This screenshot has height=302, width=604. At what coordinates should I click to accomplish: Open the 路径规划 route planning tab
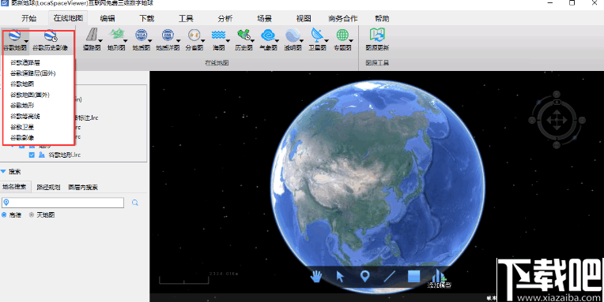(48, 187)
